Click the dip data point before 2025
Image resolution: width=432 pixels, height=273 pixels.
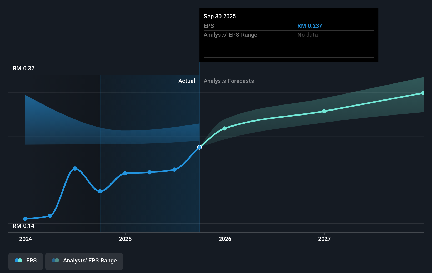[100, 191]
